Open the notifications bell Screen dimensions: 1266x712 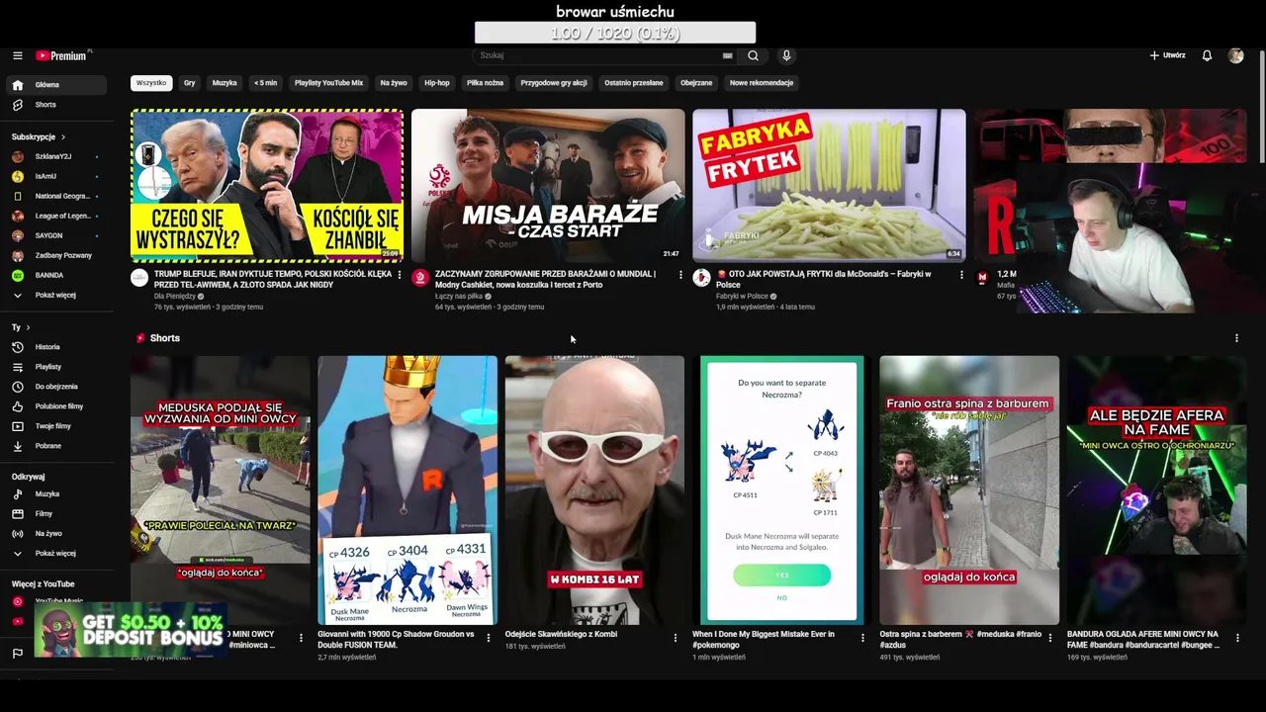click(1207, 55)
